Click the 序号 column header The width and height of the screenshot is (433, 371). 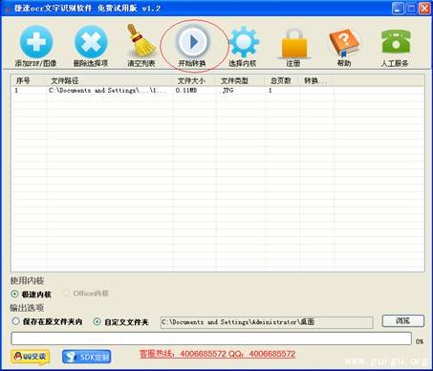click(x=29, y=80)
